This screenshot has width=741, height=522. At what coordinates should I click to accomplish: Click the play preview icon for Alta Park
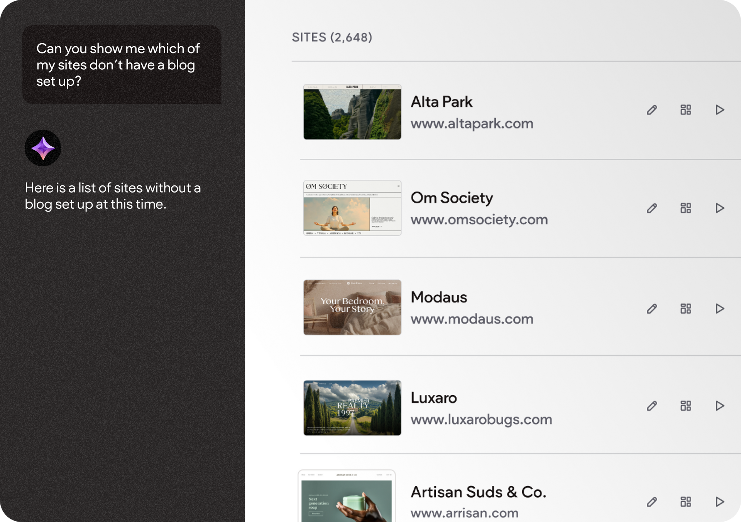tap(719, 110)
